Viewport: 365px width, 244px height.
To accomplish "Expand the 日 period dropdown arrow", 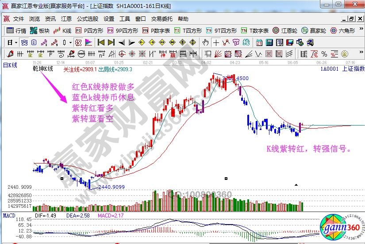I will 16,43.
